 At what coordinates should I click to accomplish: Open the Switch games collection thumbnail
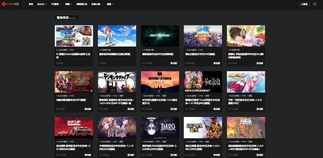[x=74, y=36]
